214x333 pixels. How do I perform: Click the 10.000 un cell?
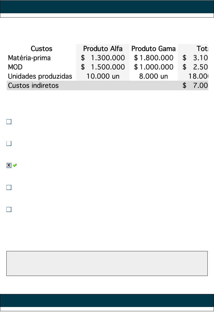[x=103, y=76]
